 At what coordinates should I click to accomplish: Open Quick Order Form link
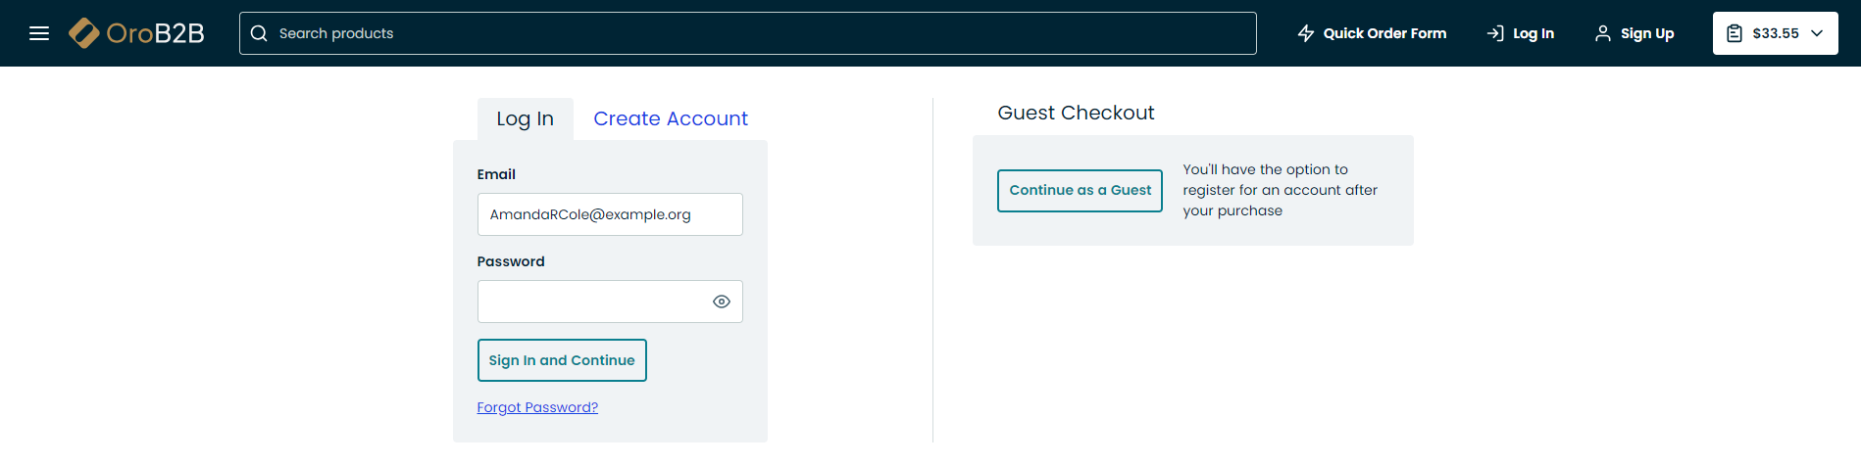tap(1384, 33)
